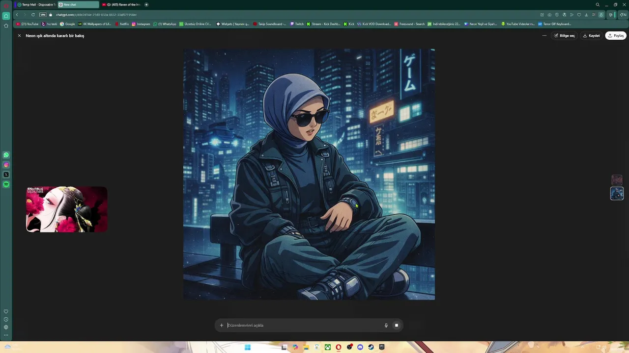Open the easy setup lines icon in toolbar
629x353 pixels.
click(594, 15)
